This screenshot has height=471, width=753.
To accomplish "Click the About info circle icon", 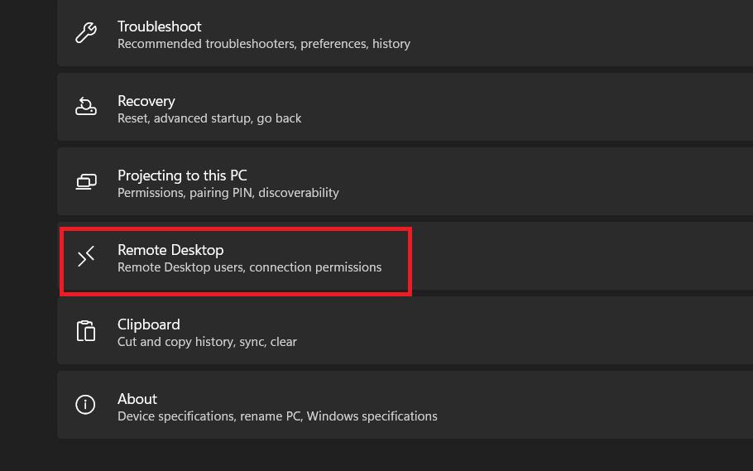I will pos(86,405).
